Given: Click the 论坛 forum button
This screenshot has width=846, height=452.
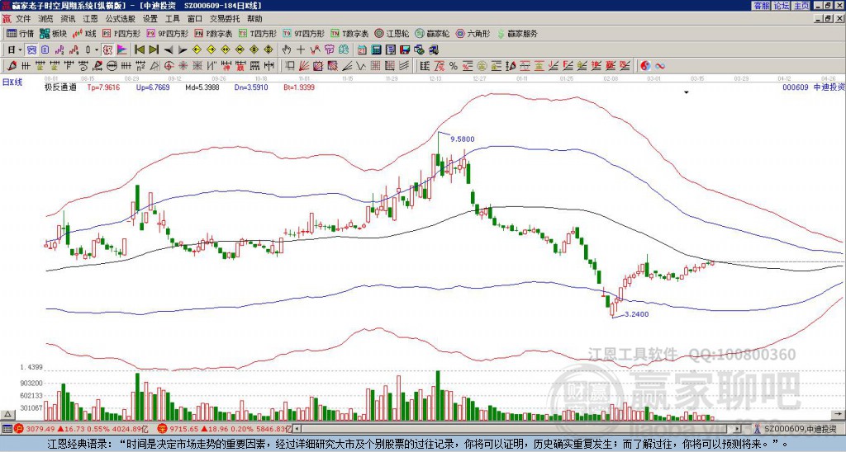Looking at the screenshot, I should click(781, 6).
